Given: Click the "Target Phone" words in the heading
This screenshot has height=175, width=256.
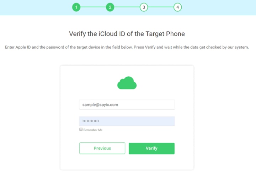Looking at the screenshot, I should click(165, 34).
